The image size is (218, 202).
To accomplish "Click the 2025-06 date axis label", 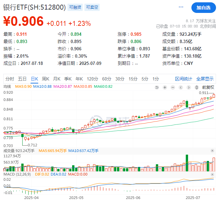I will click(133, 198).
